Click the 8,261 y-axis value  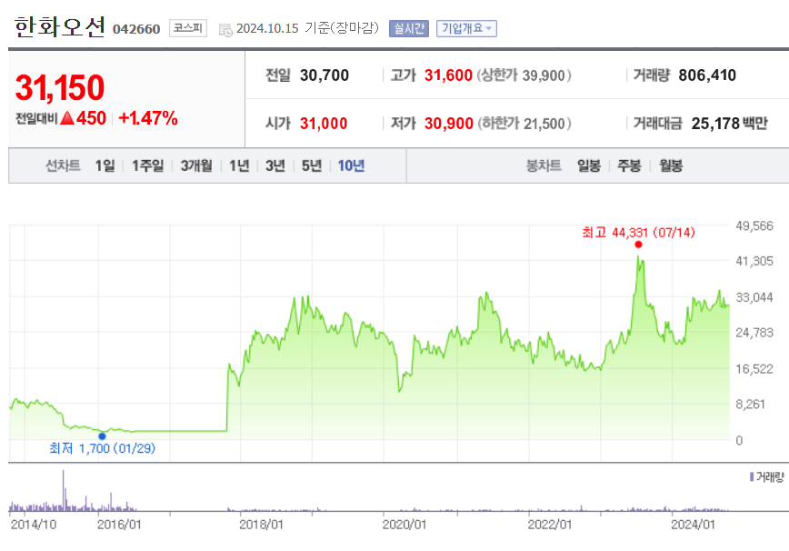tap(750, 404)
